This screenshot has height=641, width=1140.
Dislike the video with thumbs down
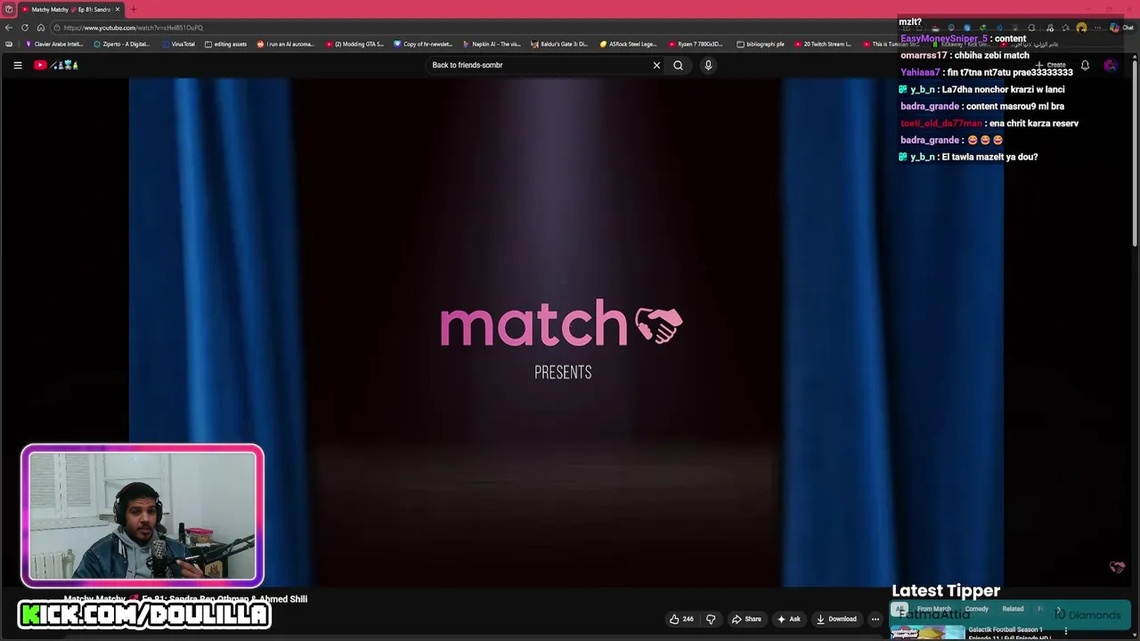[711, 620]
